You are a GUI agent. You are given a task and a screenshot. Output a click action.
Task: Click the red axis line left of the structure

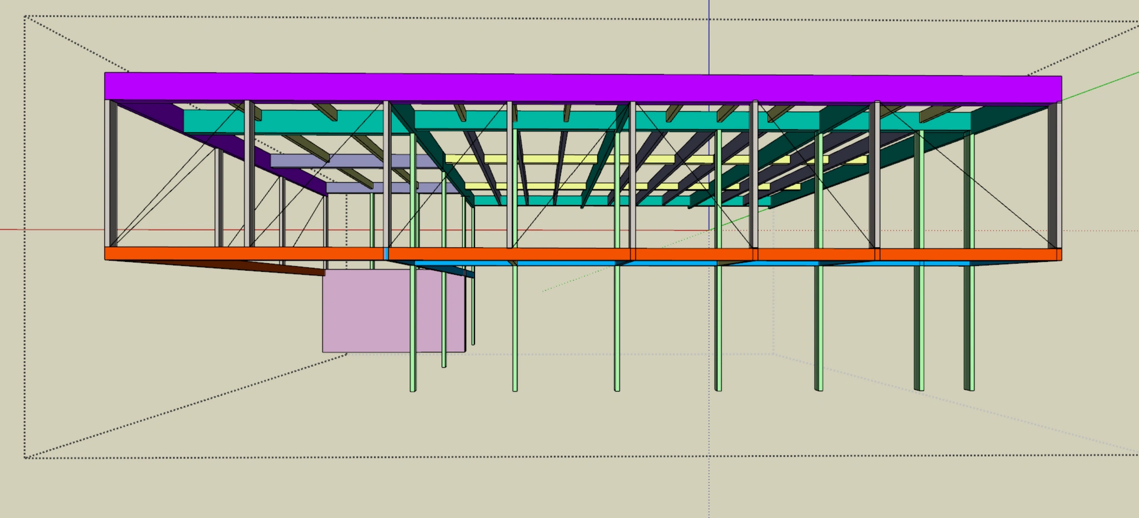tap(50, 229)
